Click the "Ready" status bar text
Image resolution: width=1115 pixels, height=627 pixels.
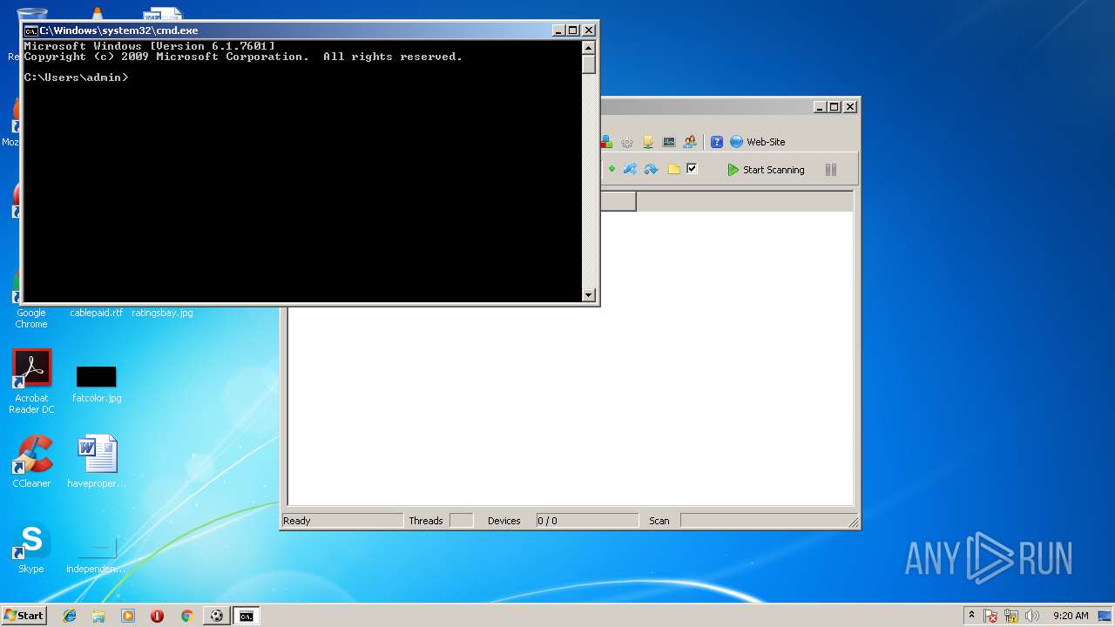[297, 521]
